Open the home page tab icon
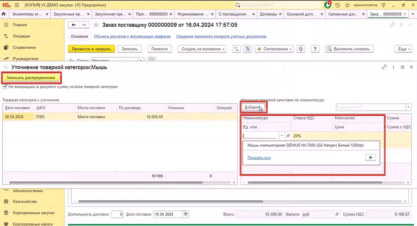The width and height of the screenshot is (417, 226). tap(4, 14)
